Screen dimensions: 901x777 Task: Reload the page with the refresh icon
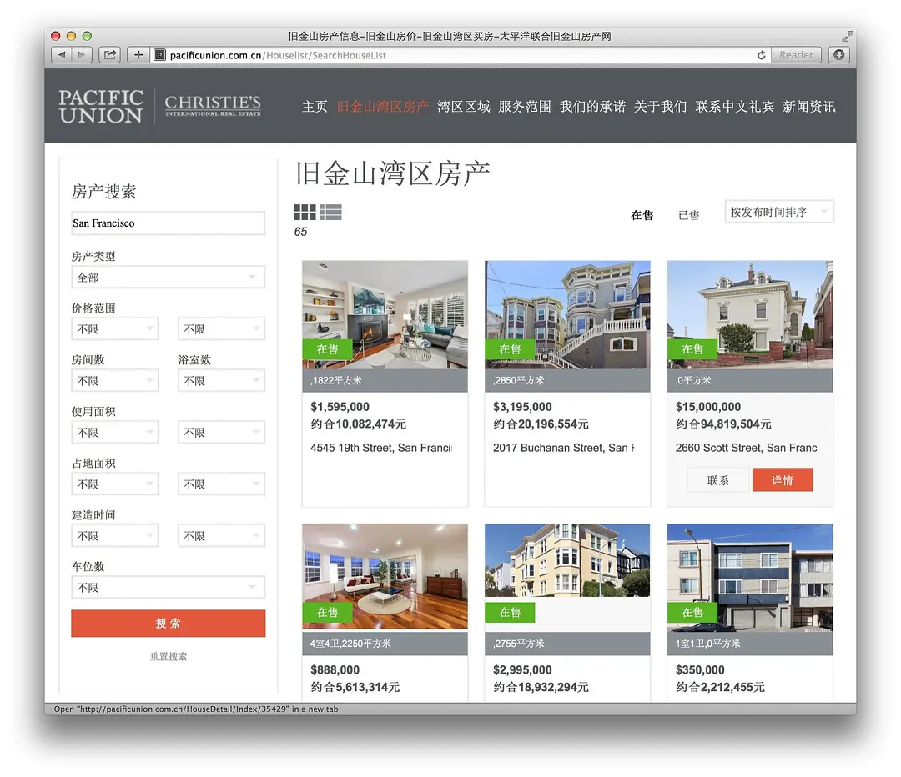coord(761,55)
